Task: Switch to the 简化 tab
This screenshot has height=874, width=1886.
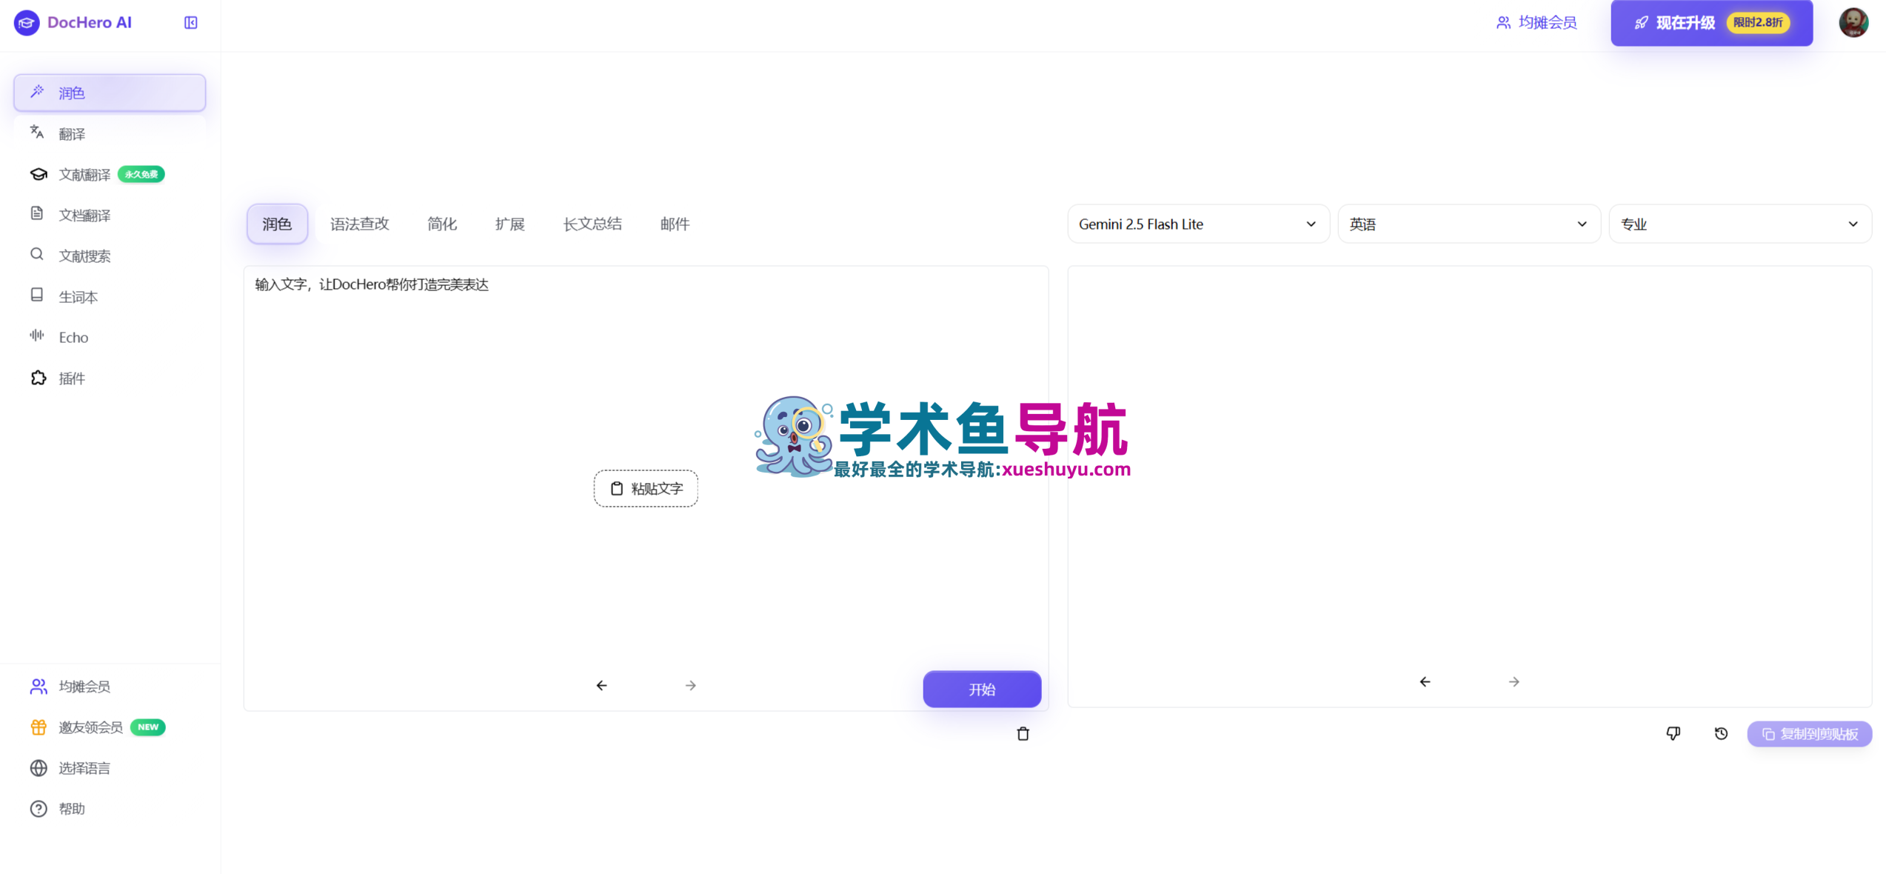Action: pyautogui.click(x=442, y=224)
